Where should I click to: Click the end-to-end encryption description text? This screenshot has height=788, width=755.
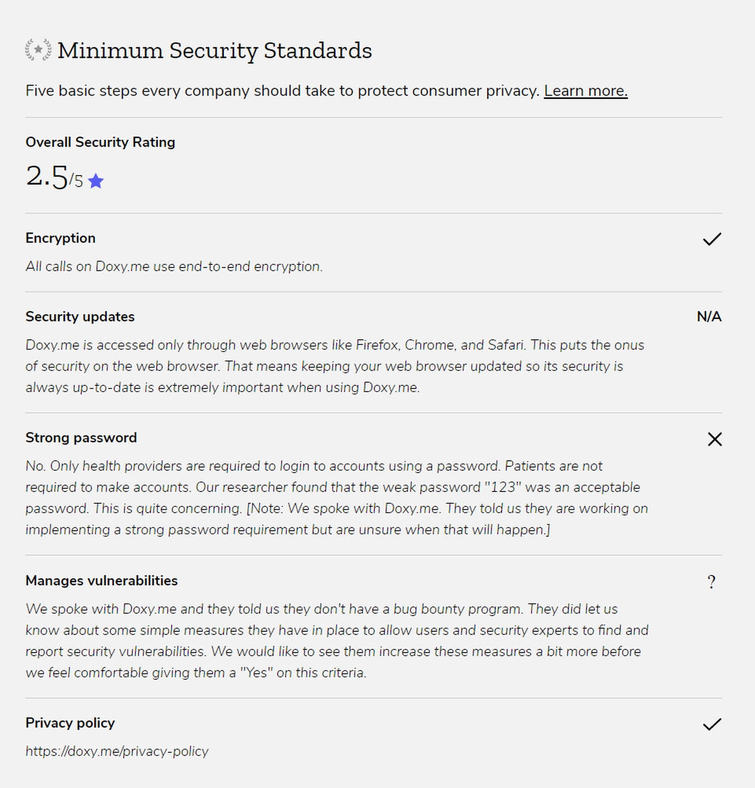pos(174,266)
